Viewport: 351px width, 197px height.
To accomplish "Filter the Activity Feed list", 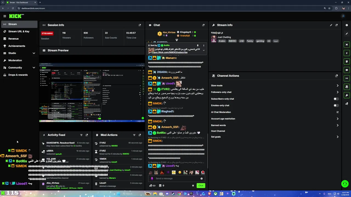I will [81, 135].
